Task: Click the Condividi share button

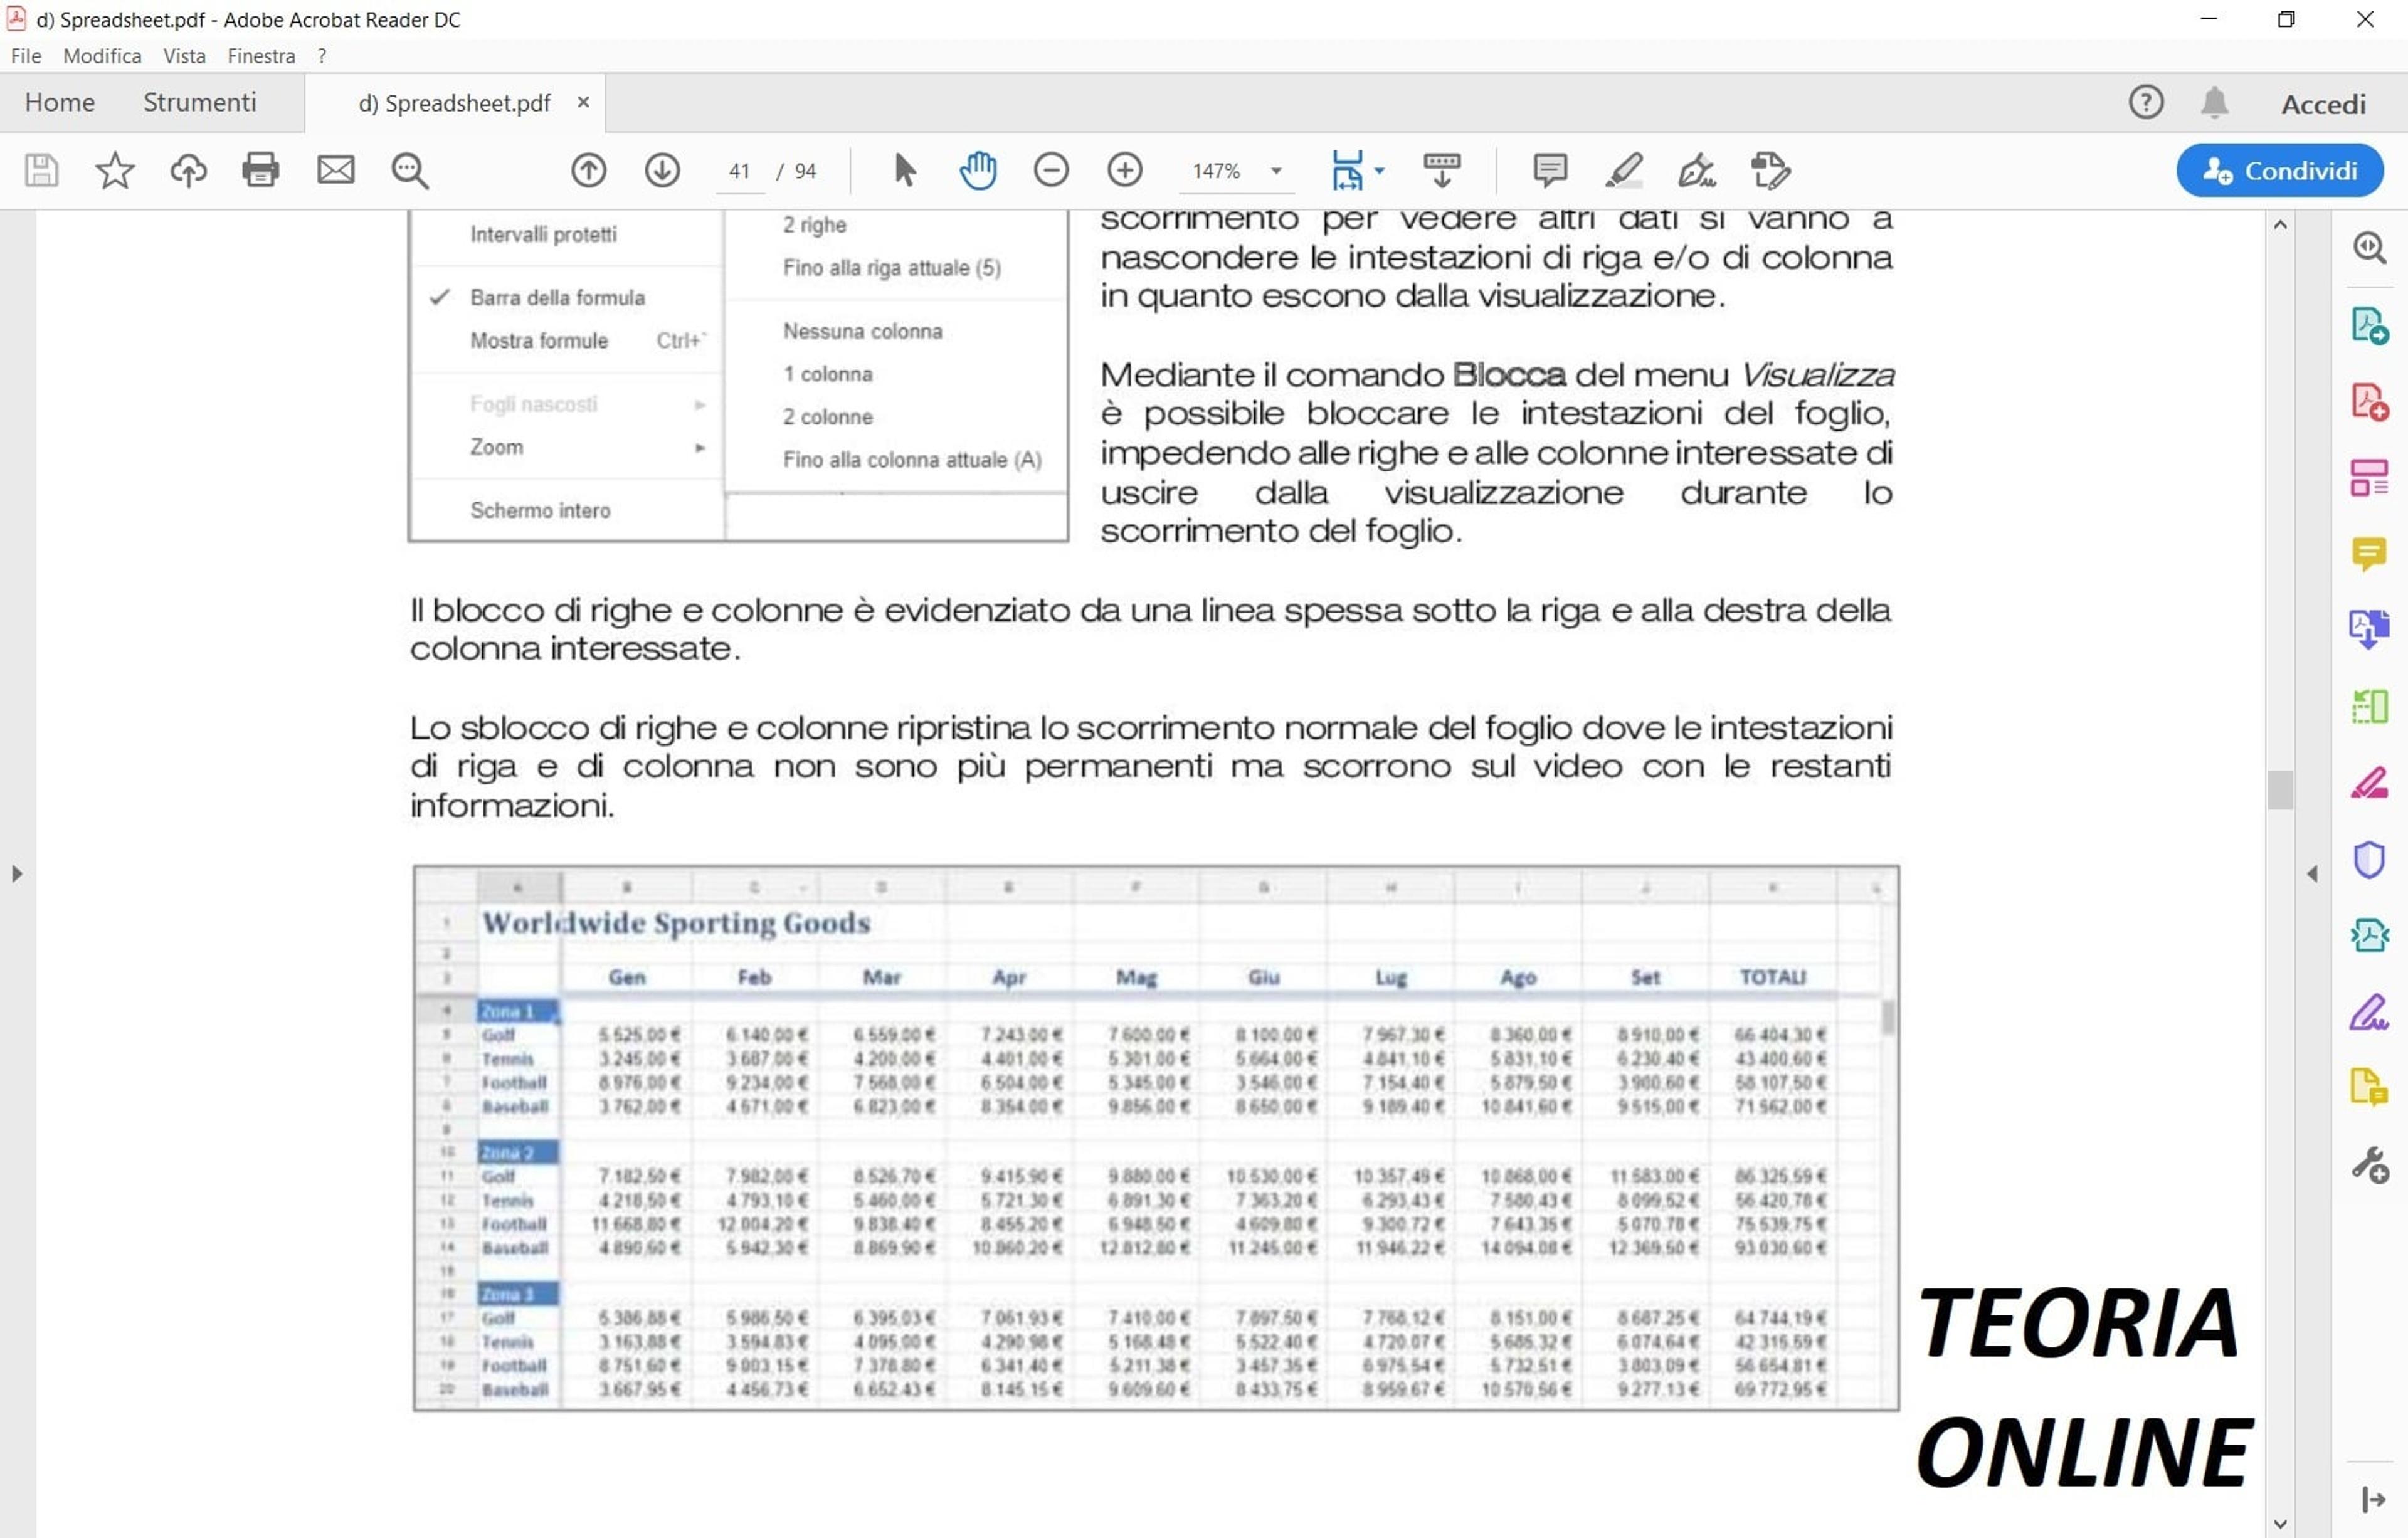Action: point(2280,170)
